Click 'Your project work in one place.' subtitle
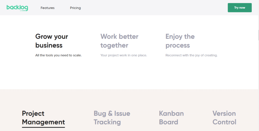The height and width of the screenshot is (131, 259). point(123,55)
